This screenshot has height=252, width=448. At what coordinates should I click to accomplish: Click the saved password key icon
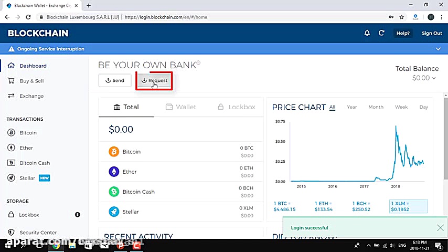[391, 17]
